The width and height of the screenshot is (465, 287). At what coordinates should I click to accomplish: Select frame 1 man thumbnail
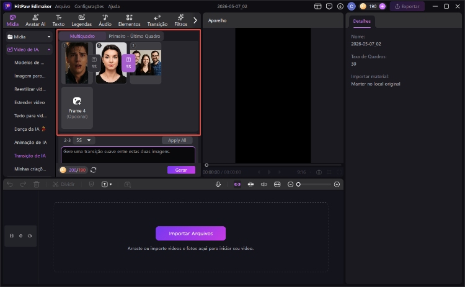(x=76, y=63)
